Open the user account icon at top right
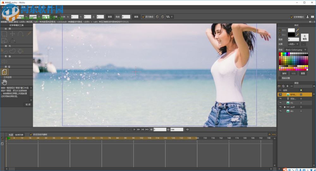316x171 pixels. 307,17
